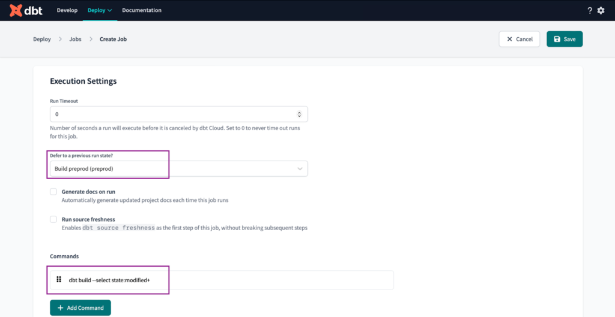This screenshot has height=317, width=615.
Task: Open the Develop tab
Action: pyautogui.click(x=67, y=10)
